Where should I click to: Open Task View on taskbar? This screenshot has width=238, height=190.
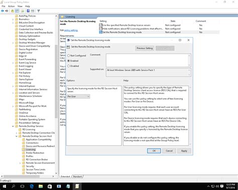click(22, 186)
